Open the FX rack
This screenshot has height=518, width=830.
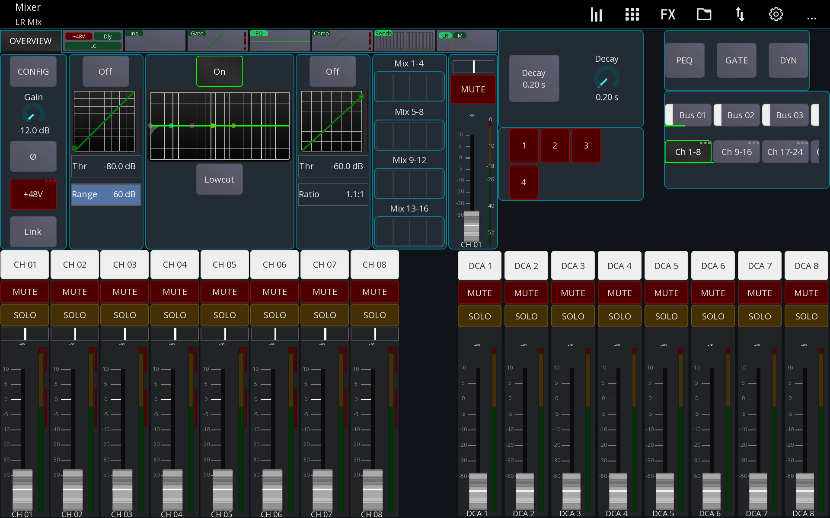[x=667, y=14]
